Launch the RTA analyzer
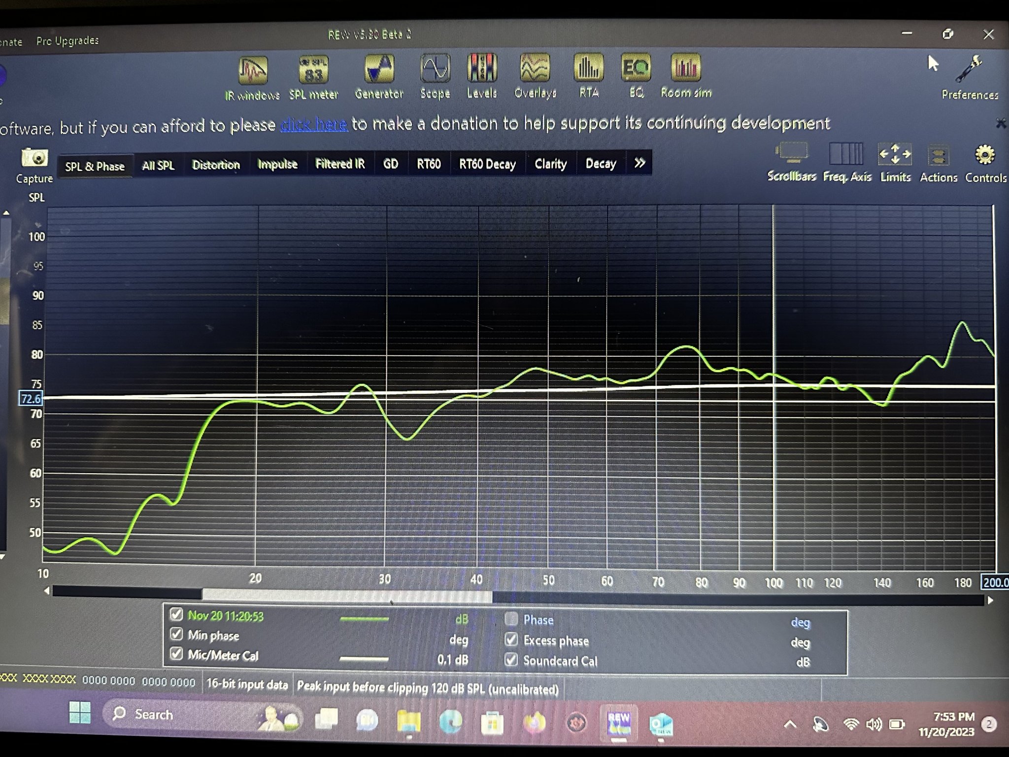 (589, 75)
